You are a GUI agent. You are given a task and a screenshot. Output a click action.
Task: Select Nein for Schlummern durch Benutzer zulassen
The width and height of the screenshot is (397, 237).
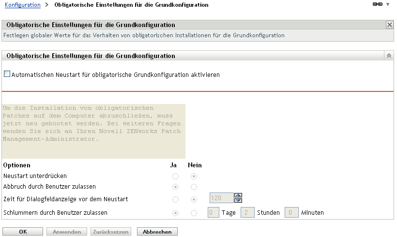[194, 213]
